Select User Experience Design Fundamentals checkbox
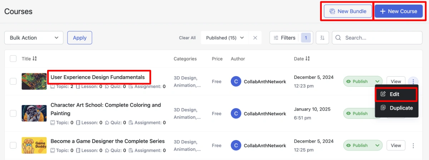Screen dimensions: 429x160 tap(13, 81)
